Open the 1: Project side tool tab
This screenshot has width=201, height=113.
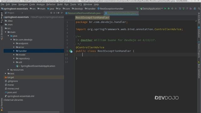[2, 18]
